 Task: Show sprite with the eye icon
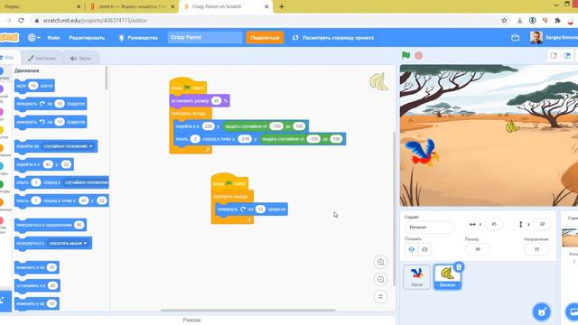pos(412,249)
